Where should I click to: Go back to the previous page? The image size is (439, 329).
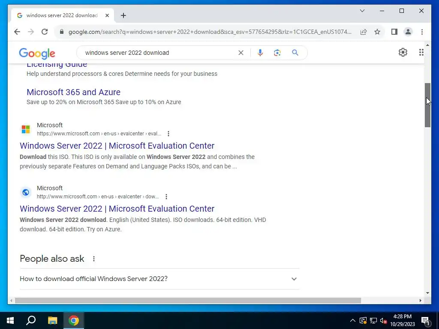pyautogui.click(x=17, y=32)
